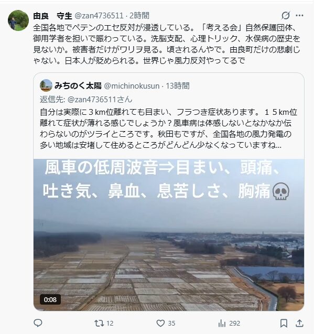This screenshot has height=334, width=324.
Task: Share the post via upload icon
Action: tap(299, 323)
